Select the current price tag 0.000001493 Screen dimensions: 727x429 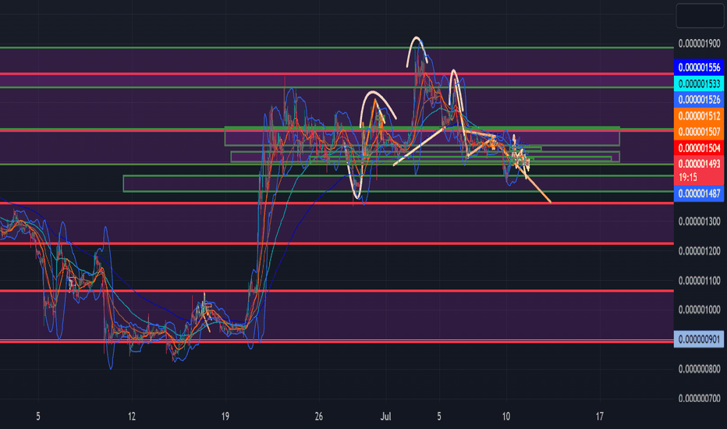pyautogui.click(x=699, y=164)
